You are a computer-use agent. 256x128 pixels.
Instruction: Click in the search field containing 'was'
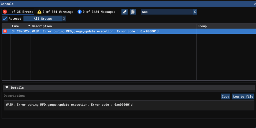tap(166, 12)
